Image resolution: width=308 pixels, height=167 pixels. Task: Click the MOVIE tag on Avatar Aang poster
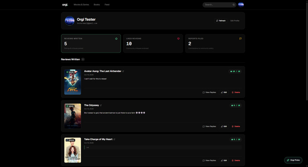pyautogui.click(x=70, y=72)
